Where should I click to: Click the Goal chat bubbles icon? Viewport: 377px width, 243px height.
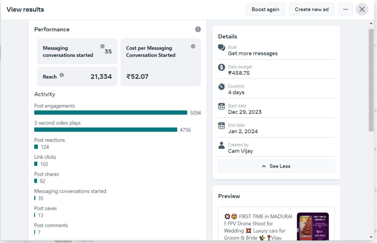(x=221, y=48)
